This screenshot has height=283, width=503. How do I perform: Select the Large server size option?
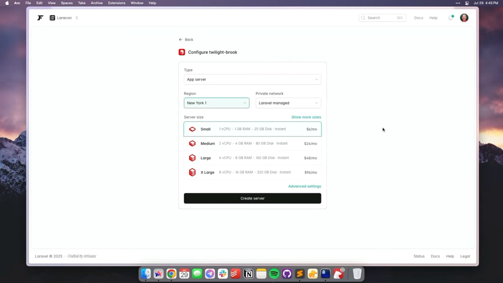pos(252,158)
